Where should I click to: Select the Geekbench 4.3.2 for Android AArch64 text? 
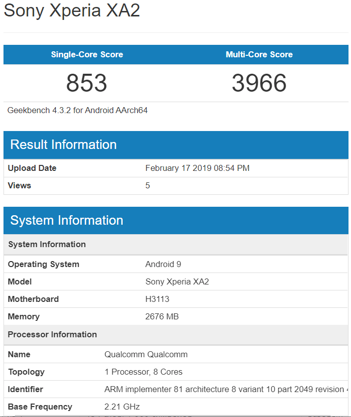(77, 111)
